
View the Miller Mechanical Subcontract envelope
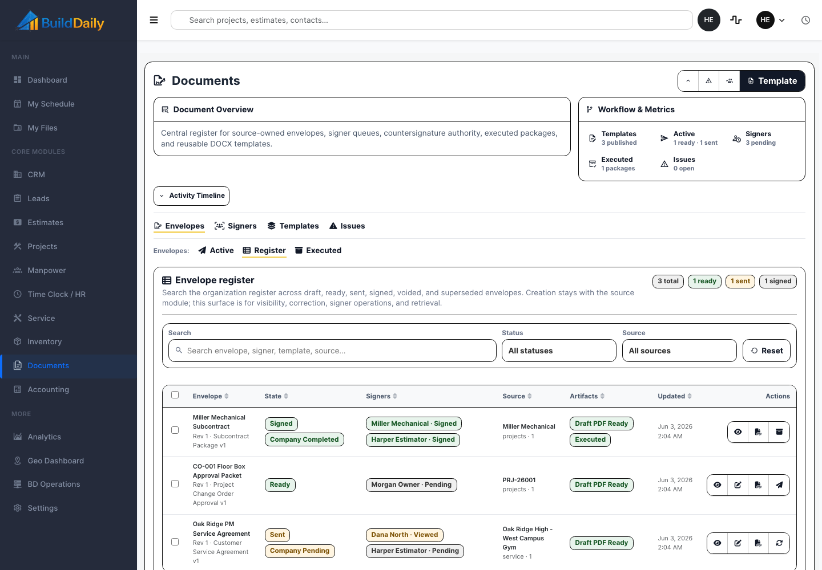pos(738,432)
